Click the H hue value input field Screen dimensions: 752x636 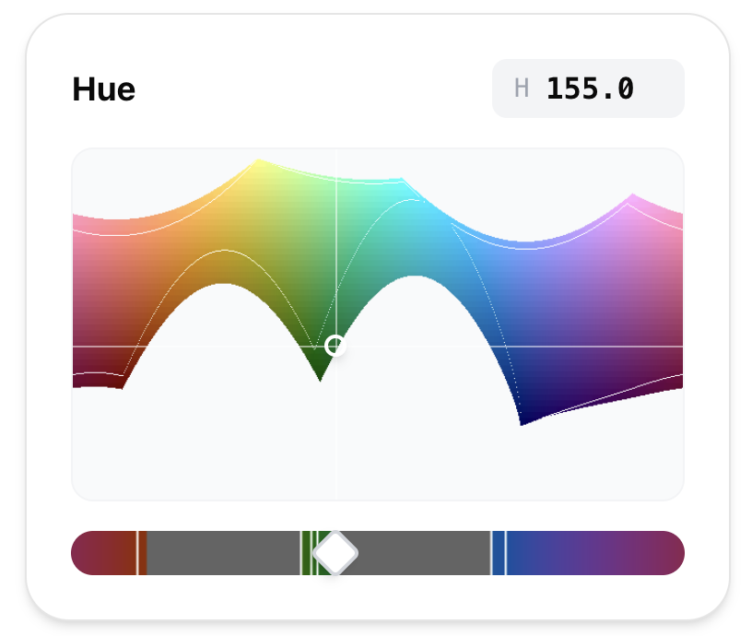(588, 88)
